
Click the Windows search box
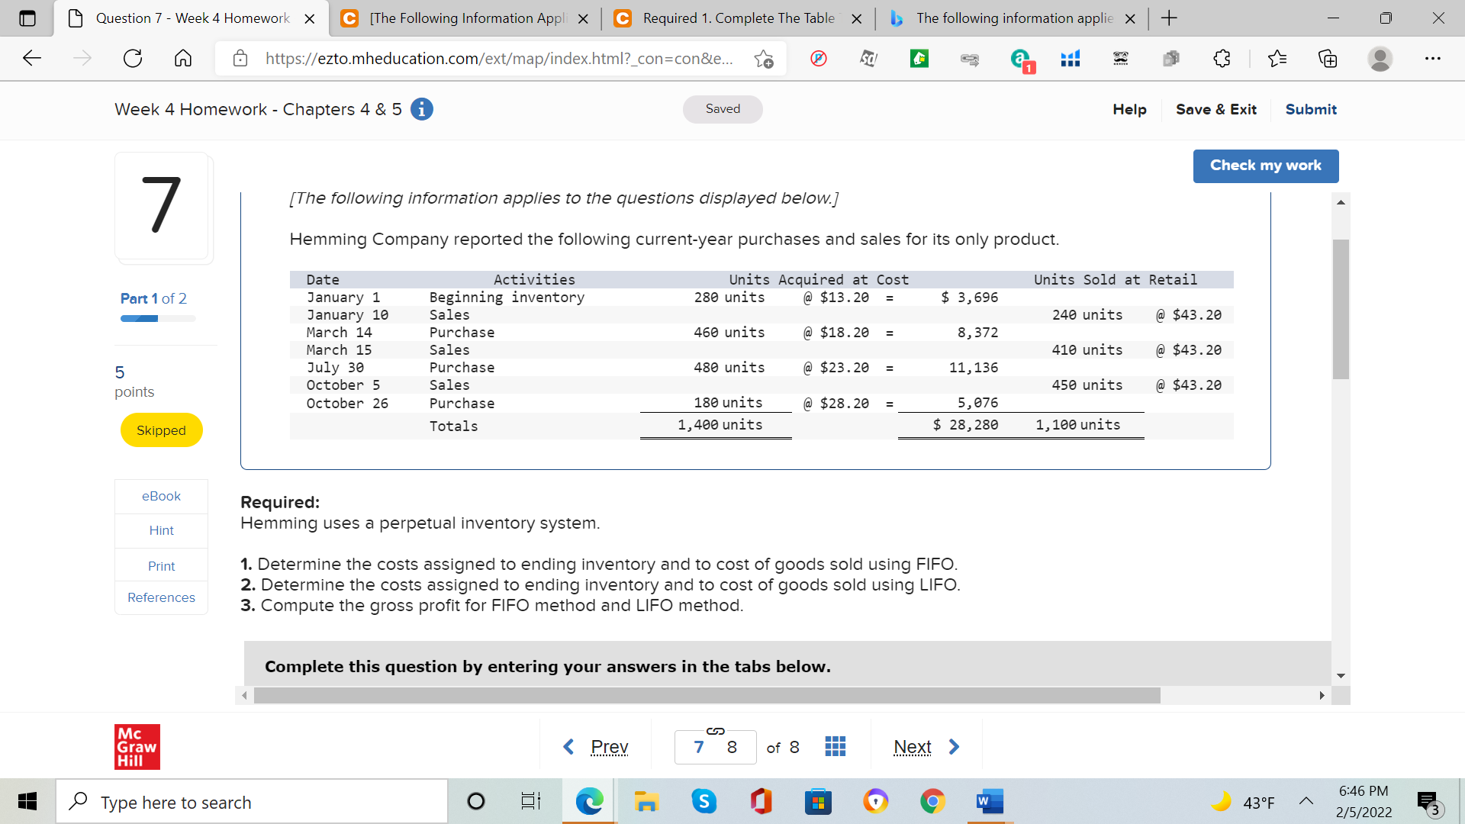[252, 802]
